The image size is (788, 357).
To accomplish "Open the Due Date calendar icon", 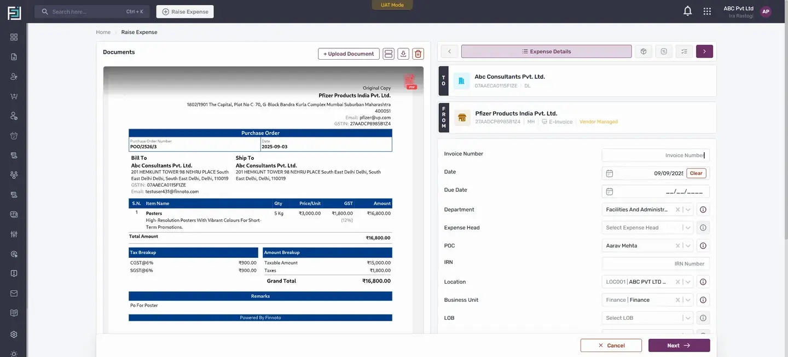I will click(x=610, y=192).
